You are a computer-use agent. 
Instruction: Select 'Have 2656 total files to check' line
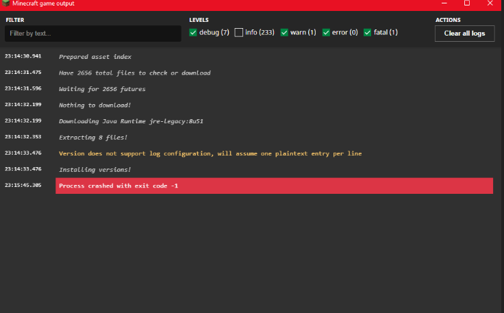pos(135,73)
